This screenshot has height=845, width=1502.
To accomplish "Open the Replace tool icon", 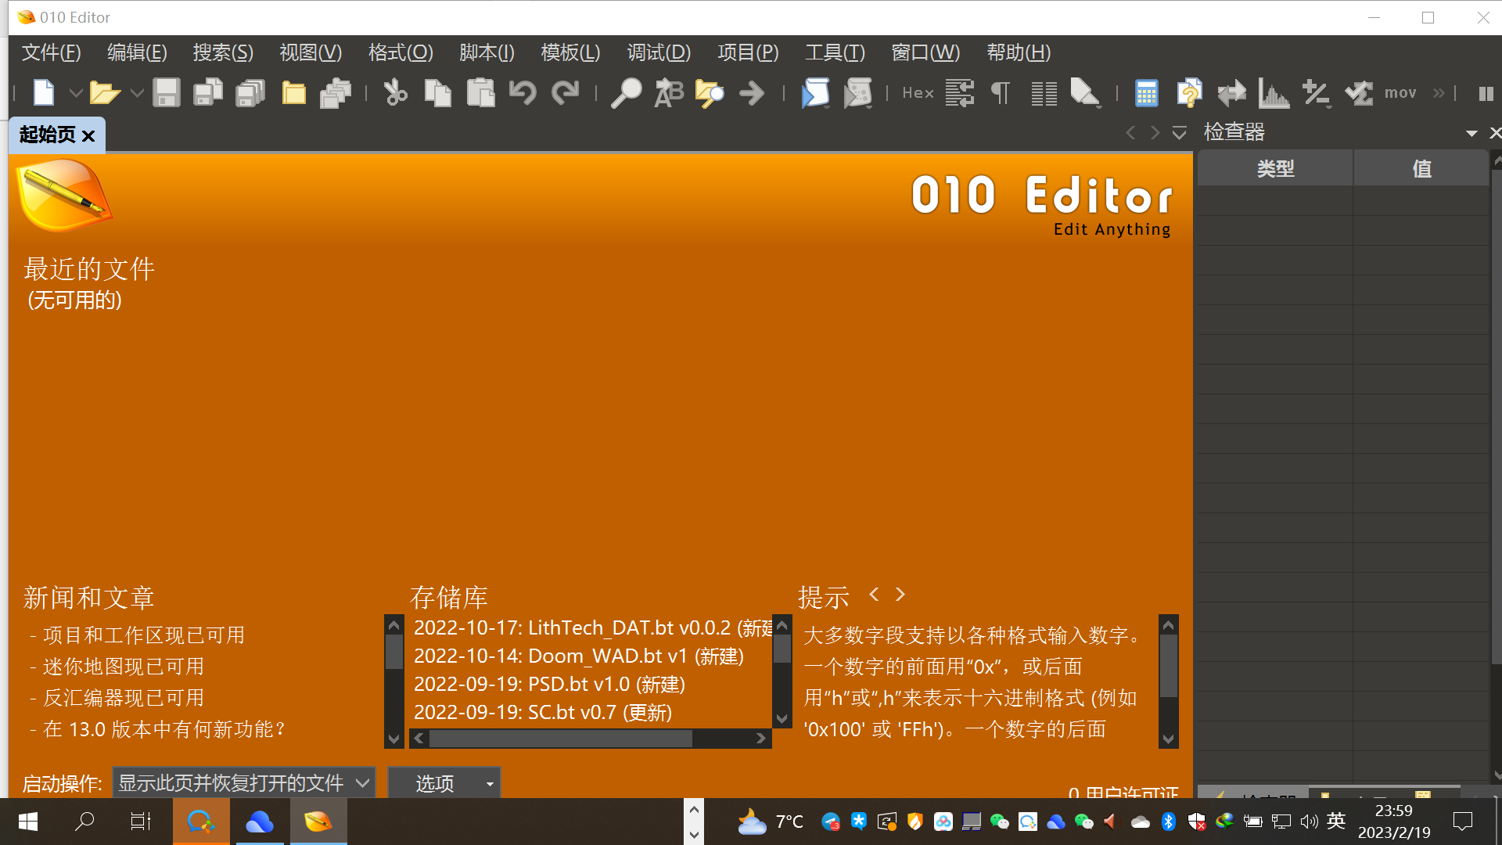I will pyautogui.click(x=668, y=93).
